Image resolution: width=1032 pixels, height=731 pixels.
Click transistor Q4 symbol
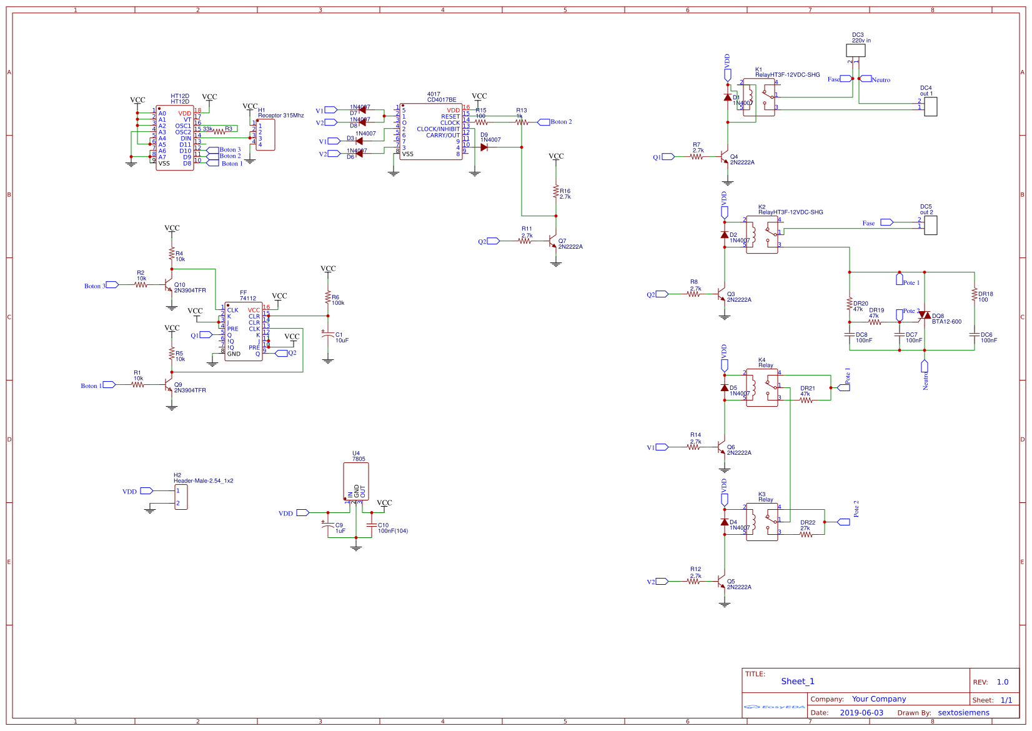click(724, 157)
